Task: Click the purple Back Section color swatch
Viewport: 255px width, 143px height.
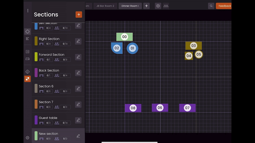Action: click(x=36, y=73)
